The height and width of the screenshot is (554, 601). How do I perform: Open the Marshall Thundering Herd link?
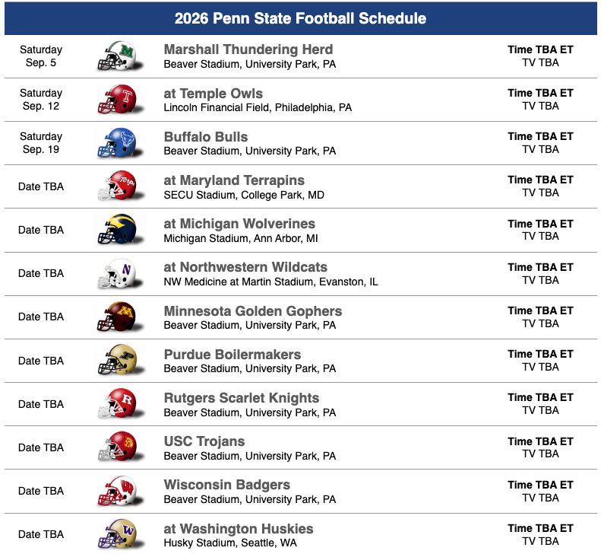click(x=248, y=49)
